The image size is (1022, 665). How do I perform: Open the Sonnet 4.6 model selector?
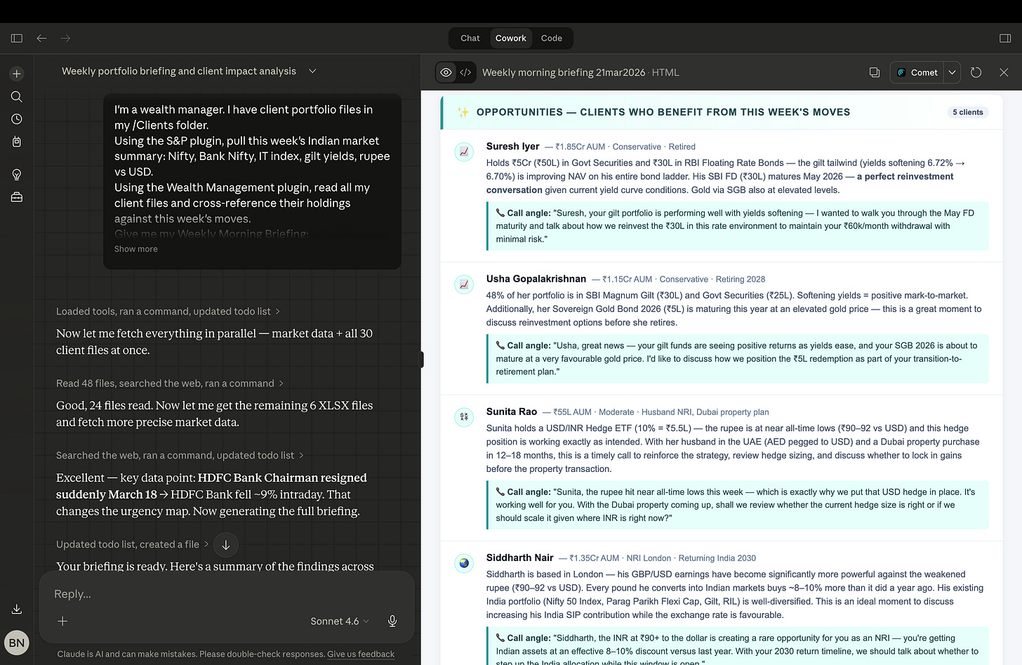[340, 621]
